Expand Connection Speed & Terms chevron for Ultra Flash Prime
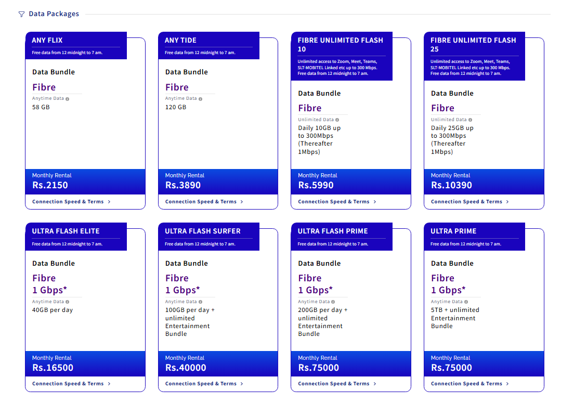The image size is (574, 403). (374, 384)
